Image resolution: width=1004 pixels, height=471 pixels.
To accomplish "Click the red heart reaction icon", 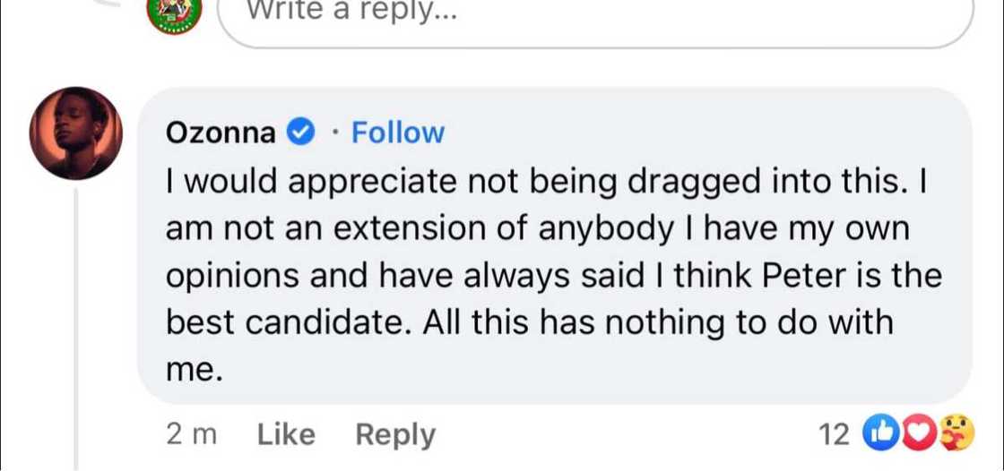I will 906,434.
